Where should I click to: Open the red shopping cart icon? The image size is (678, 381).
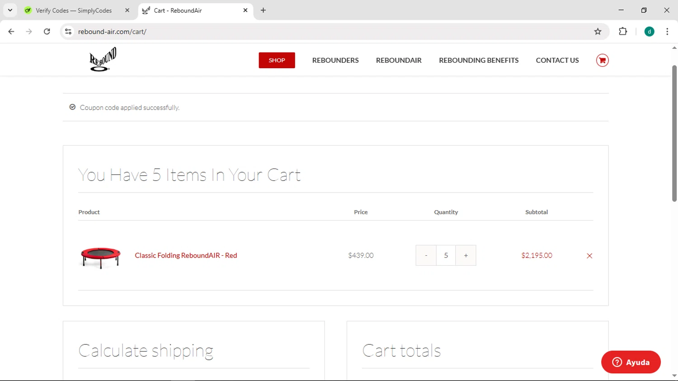click(x=602, y=60)
